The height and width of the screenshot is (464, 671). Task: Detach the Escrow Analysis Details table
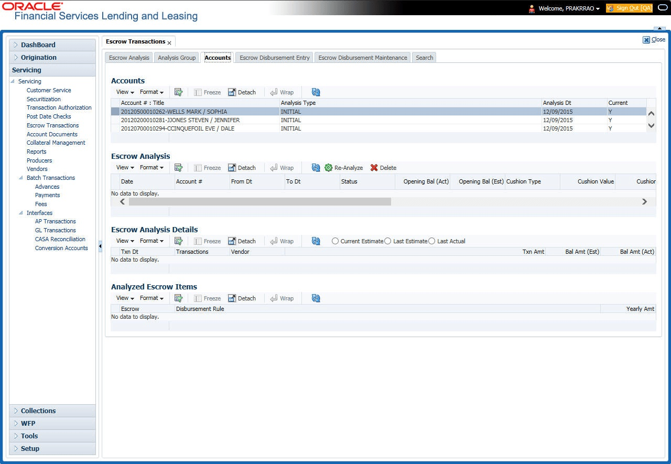click(x=242, y=241)
